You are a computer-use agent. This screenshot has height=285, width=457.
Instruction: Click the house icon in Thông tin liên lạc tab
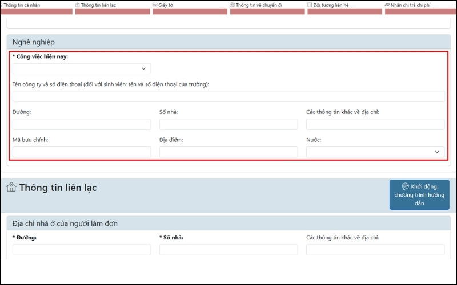pyautogui.click(x=78, y=5)
